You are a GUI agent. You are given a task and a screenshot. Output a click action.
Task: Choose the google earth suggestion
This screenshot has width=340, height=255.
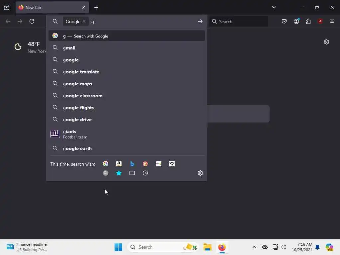[127, 148]
